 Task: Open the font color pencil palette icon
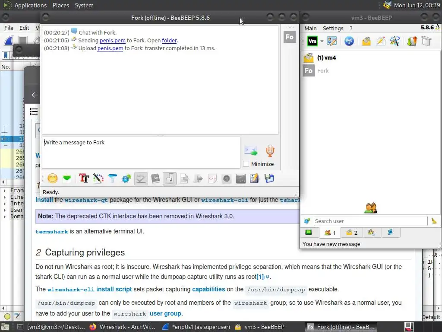[98, 179]
